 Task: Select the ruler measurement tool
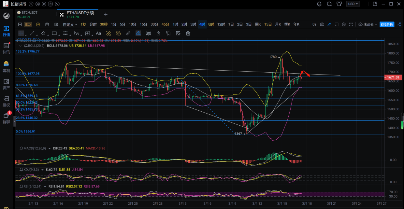click(x=128, y=33)
